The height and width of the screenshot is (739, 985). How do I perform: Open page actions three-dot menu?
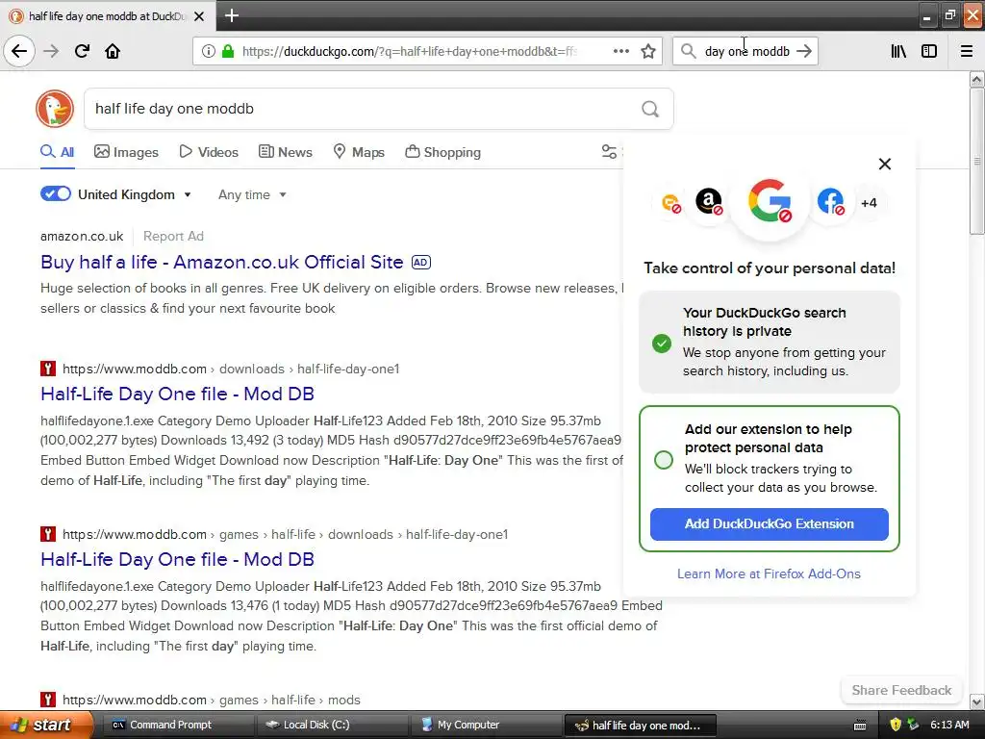click(620, 51)
